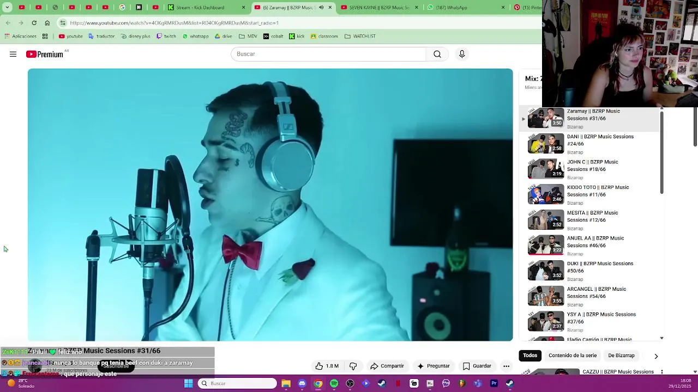Viewport: 698px width, 392px height.
Task: Go to YouTube Premium home logo
Action: (x=46, y=54)
